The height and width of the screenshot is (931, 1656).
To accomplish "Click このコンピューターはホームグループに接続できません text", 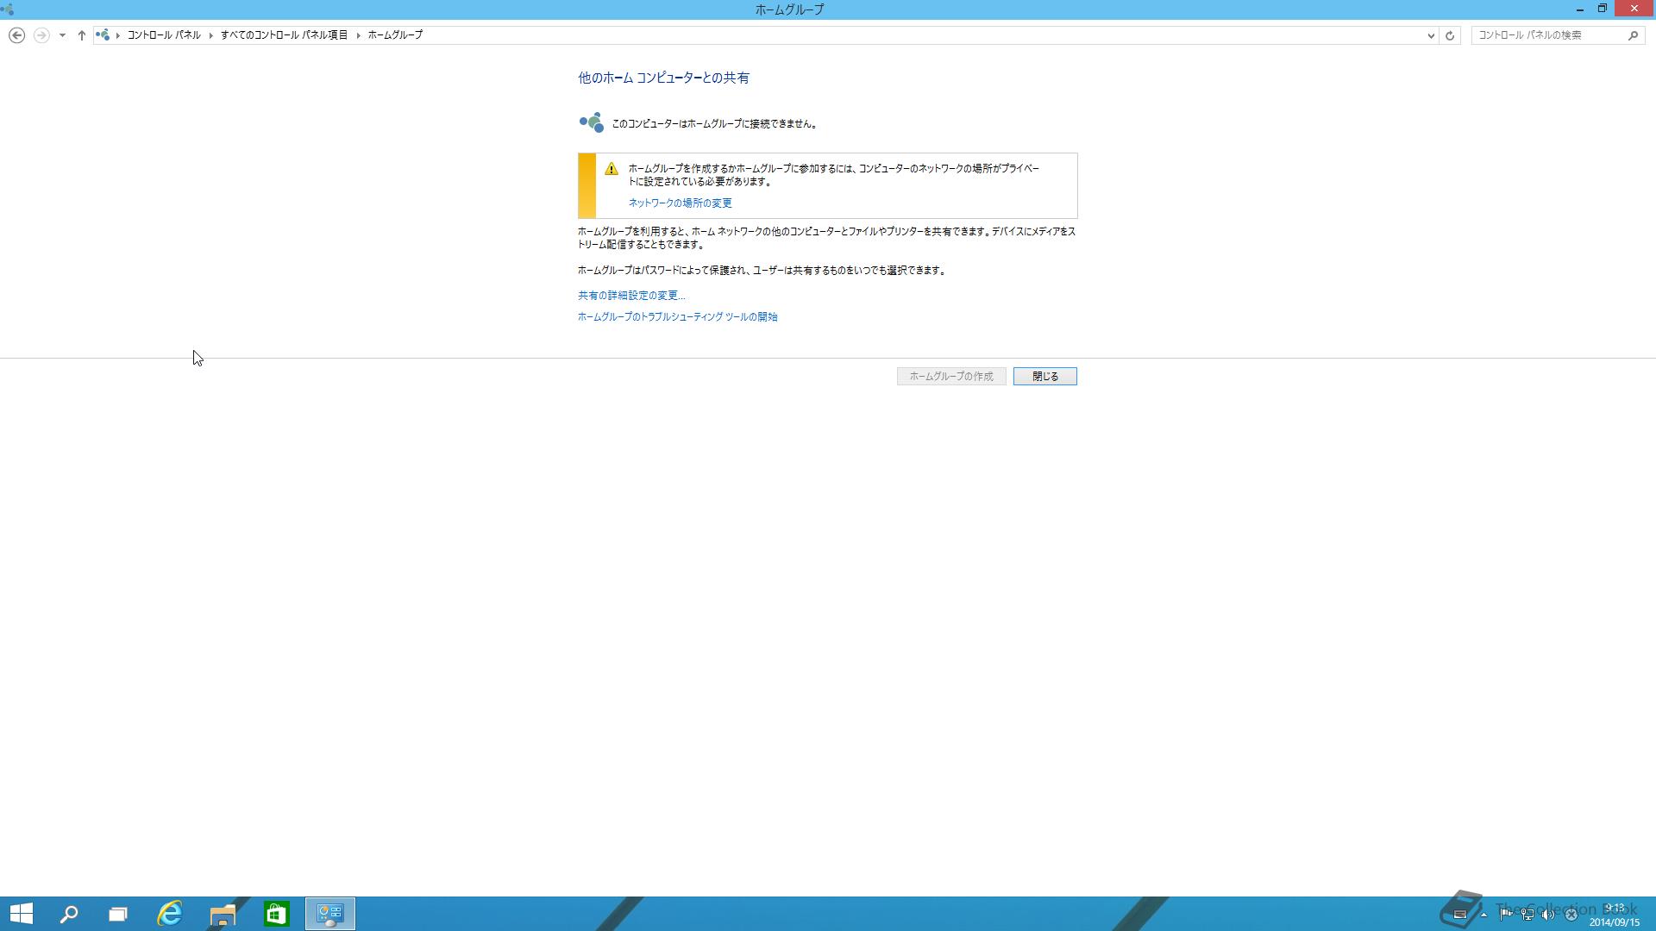I will (715, 124).
